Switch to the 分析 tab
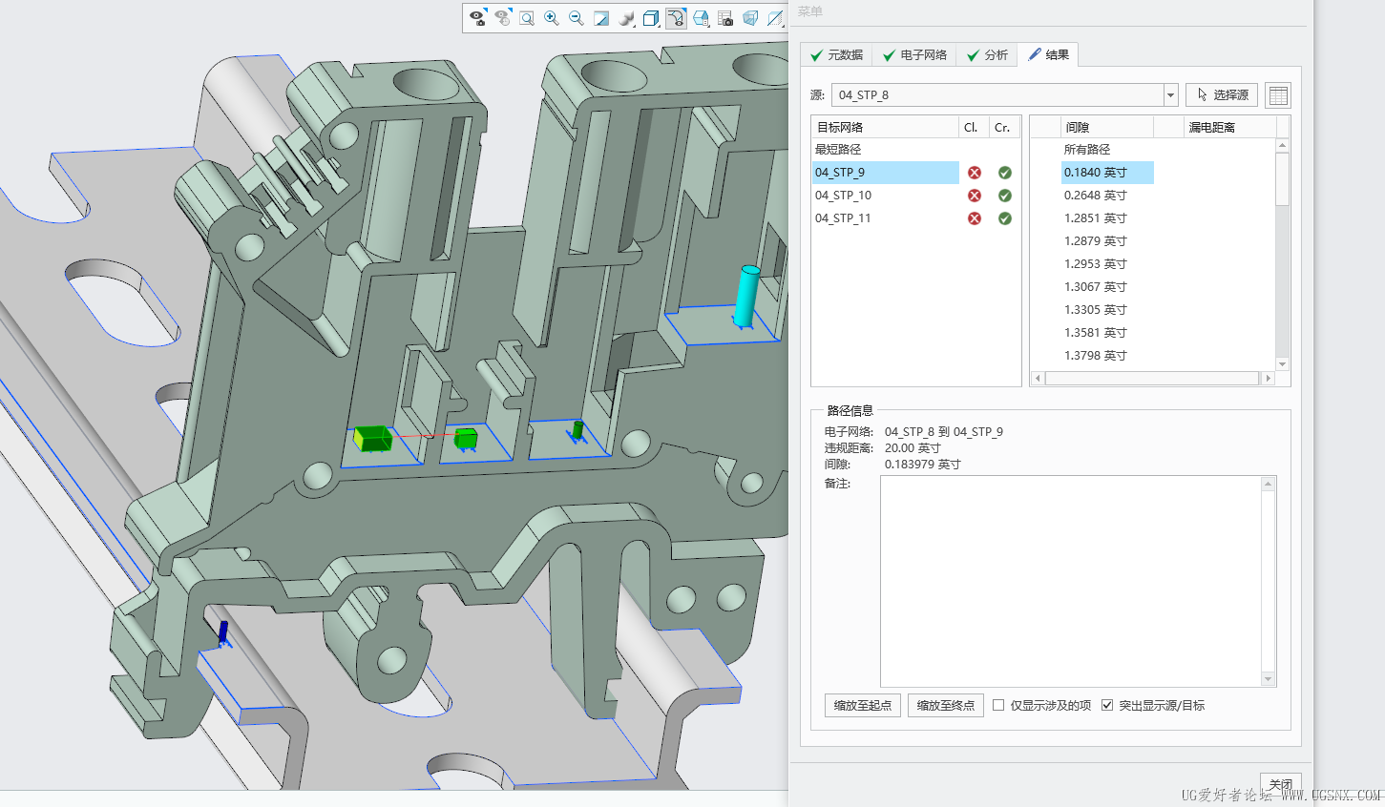 point(987,55)
